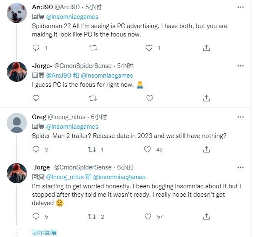Open ArcJ90's dog profile picture
This screenshot has width=253, height=237.
tap(17, 15)
